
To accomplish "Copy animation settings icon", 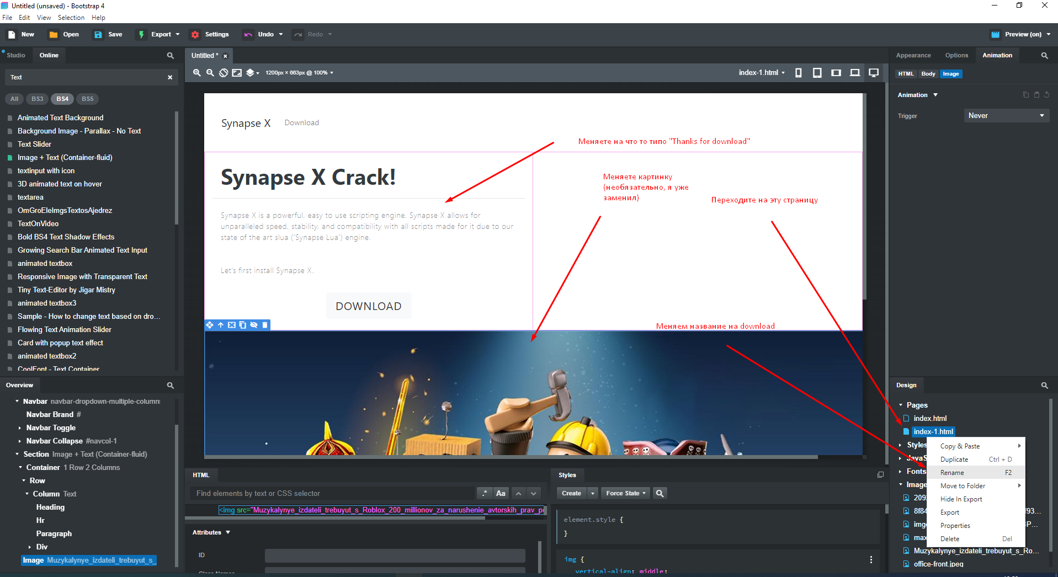I will click(1026, 95).
